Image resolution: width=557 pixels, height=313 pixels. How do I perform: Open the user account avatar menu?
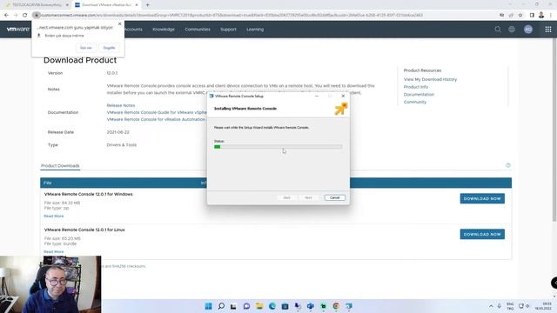[528, 30]
